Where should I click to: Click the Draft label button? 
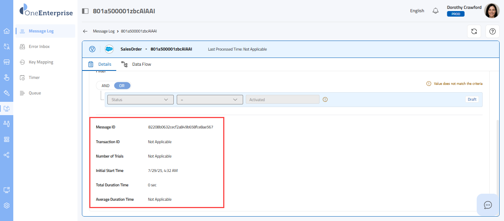pyautogui.click(x=472, y=99)
